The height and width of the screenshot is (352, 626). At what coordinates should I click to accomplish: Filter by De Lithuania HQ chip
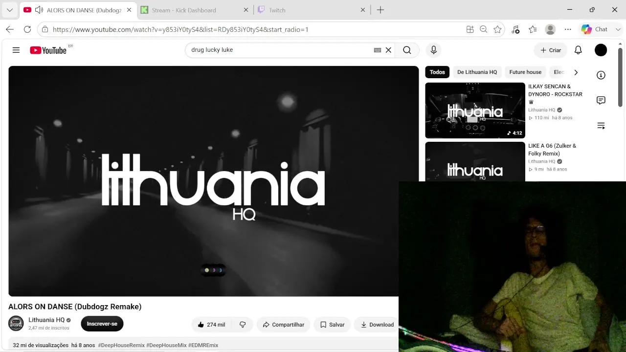point(477,72)
